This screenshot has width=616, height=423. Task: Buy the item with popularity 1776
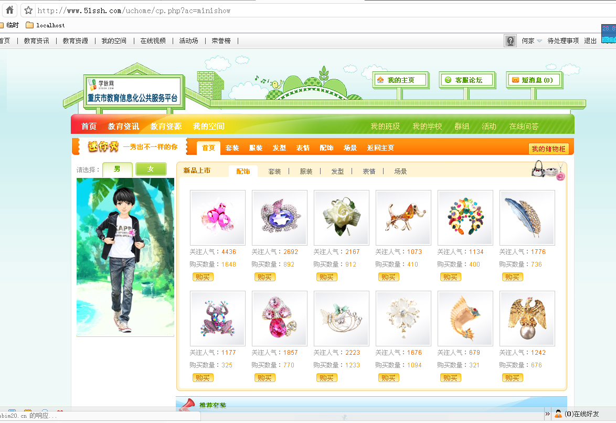(512, 277)
